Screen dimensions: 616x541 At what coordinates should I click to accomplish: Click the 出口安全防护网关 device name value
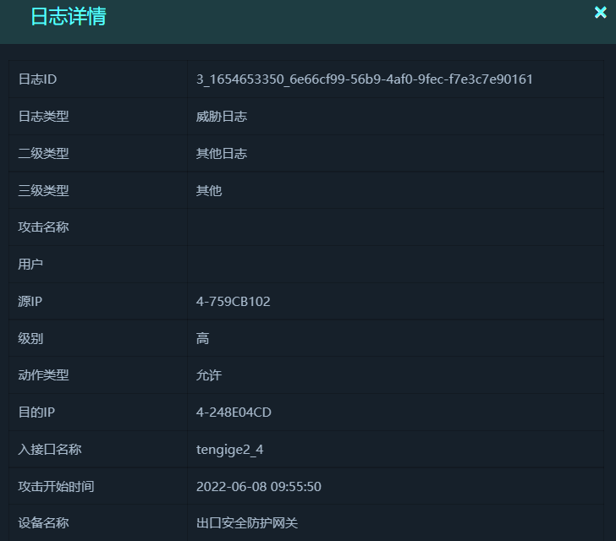[247, 523]
